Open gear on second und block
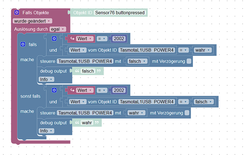 [54, 90]
